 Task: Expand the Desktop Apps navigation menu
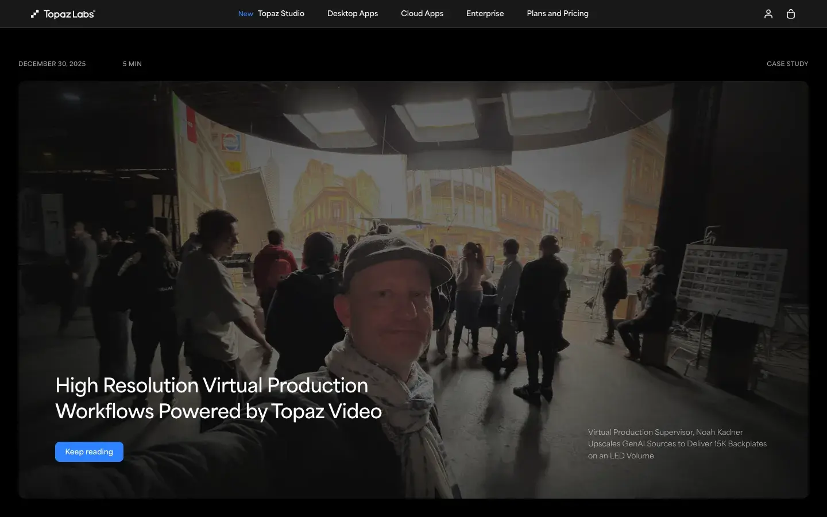(353, 14)
